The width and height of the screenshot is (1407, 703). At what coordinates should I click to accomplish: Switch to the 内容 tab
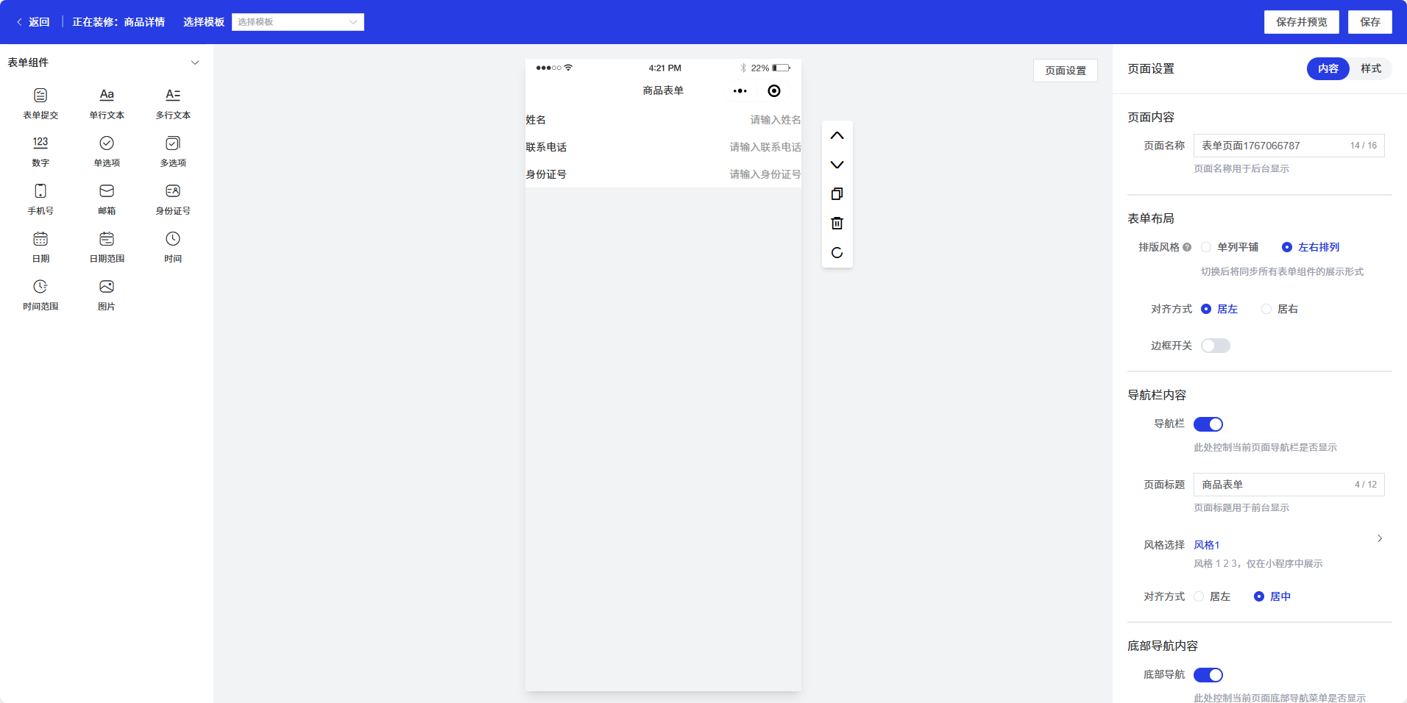point(1328,68)
